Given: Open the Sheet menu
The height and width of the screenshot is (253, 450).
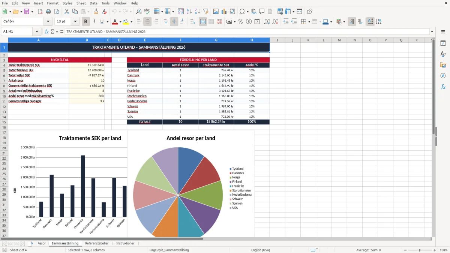Looking at the screenshot, I should [x=81, y=3].
